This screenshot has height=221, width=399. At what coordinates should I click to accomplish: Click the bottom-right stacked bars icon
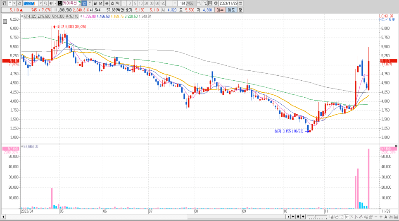(396, 217)
